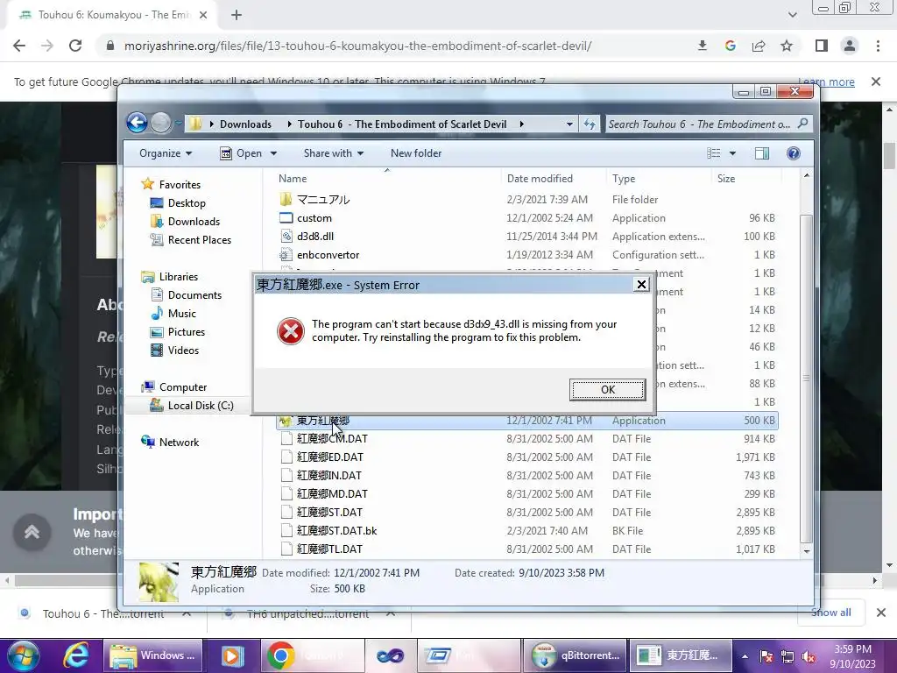Screen dimensions: 897x673
Task: Select 紅魔郷ST.DAT file
Action: coord(329,512)
